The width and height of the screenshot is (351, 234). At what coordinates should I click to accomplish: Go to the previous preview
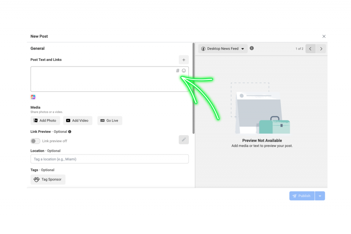pyautogui.click(x=311, y=49)
